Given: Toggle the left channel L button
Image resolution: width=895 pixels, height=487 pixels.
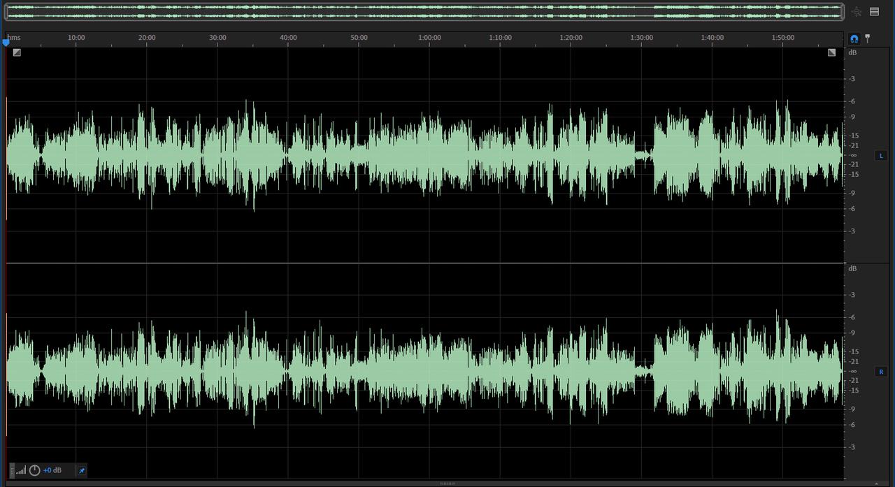Looking at the screenshot, I should tap(881, 156).
